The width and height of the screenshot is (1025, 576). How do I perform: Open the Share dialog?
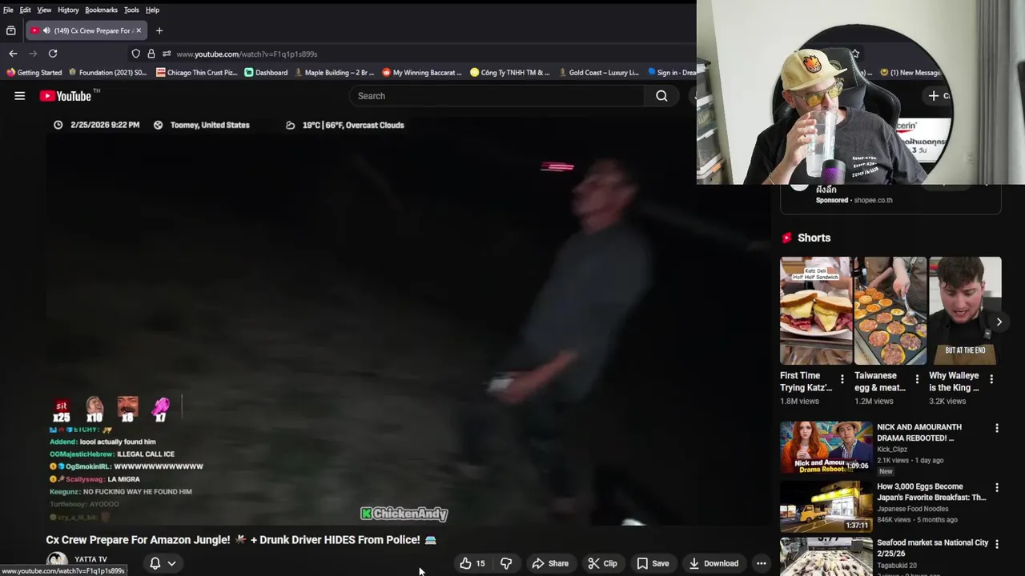click(550, 563)
